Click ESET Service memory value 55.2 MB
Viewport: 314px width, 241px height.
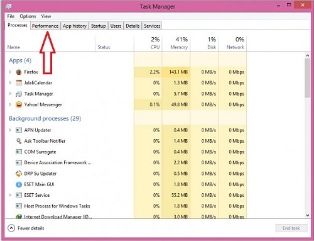180,195
